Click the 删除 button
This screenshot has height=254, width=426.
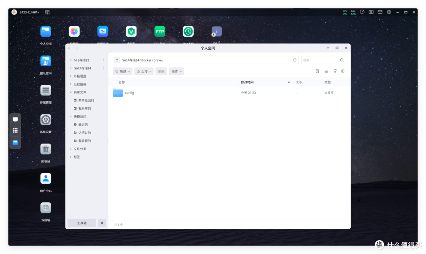[161, 71]
